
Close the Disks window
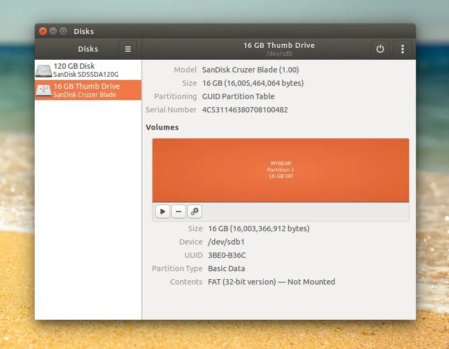[x=43, y=31]
